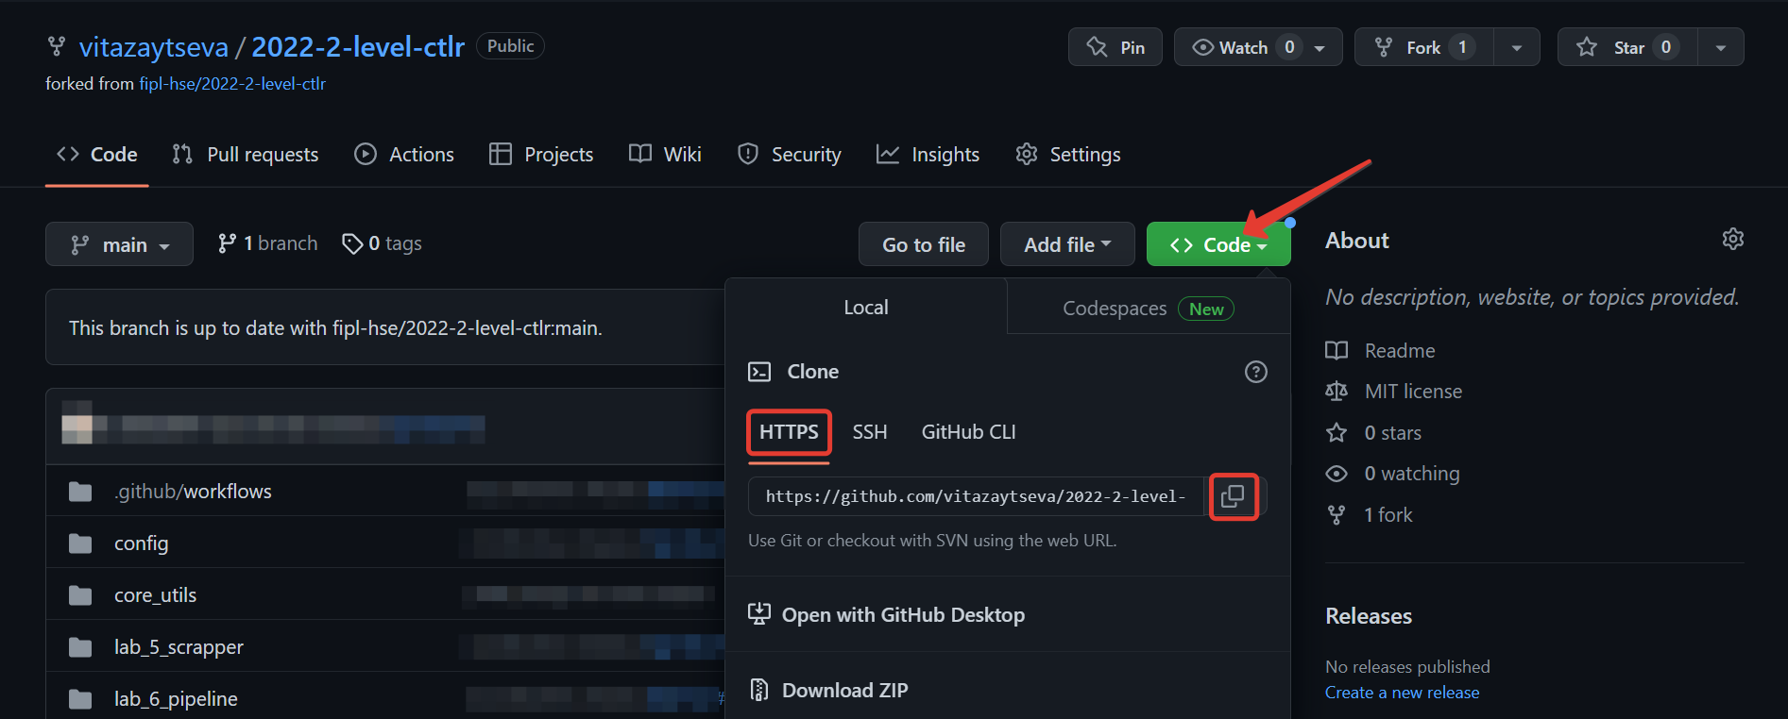
Task: Select the HTTPS clone option
Action: (789, 432)
